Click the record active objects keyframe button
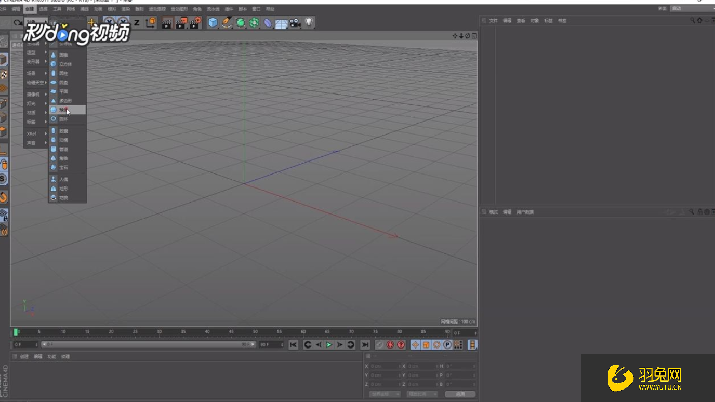This screenshot has width=715, height=402. [379, 345]
